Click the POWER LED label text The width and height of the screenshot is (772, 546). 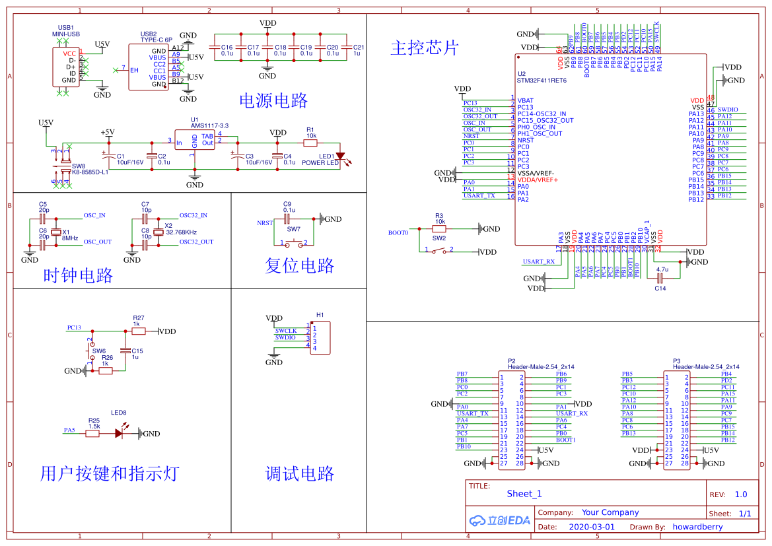[320, 163]
